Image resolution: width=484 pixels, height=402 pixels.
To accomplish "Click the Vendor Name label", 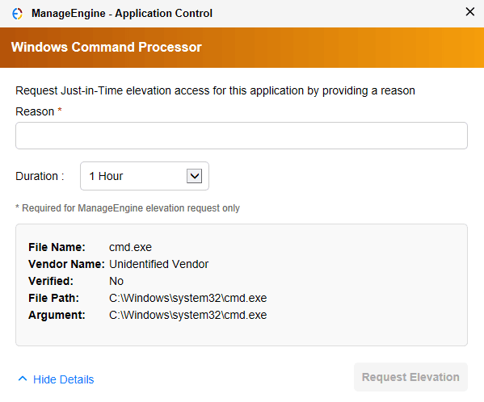I will tap(67, 264).
